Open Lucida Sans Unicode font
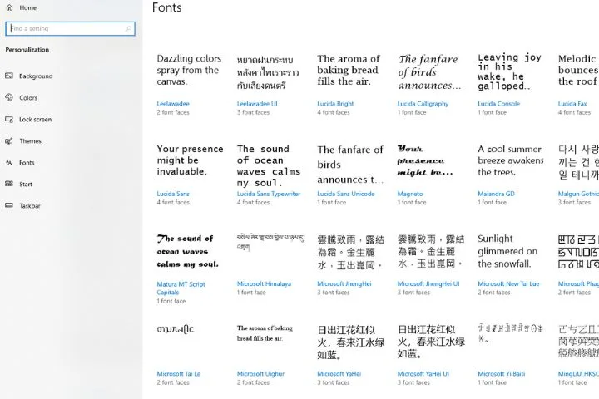 [346, 194]
